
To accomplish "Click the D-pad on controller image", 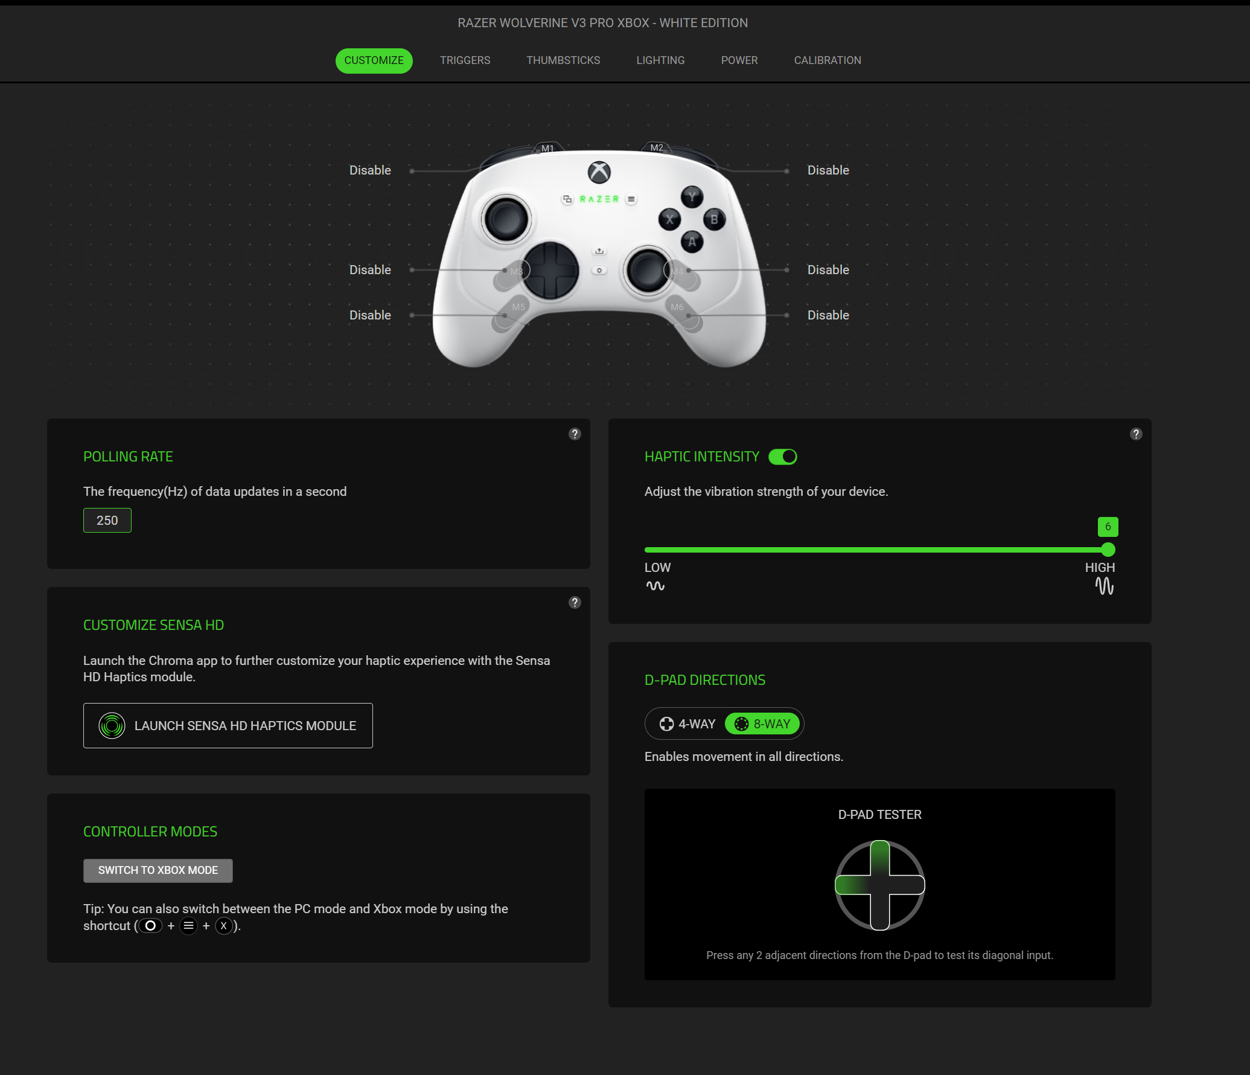I will pos(550,271).
